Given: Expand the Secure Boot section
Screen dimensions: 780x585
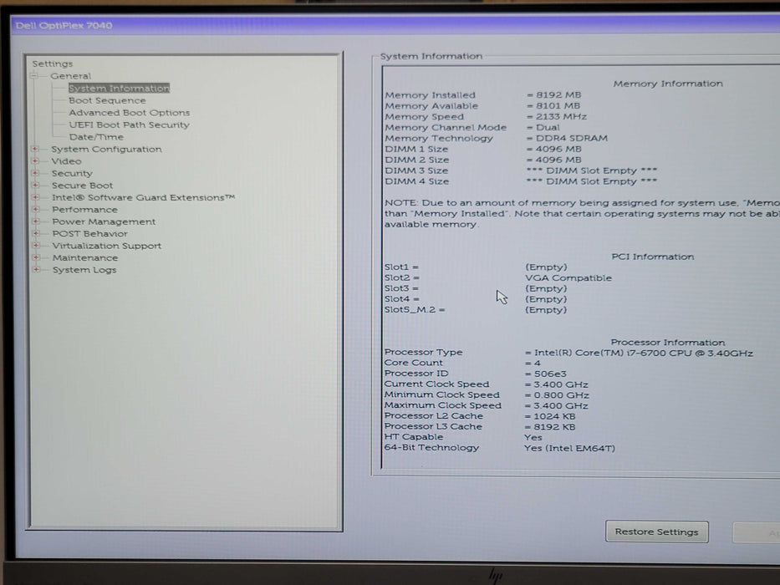Looking at the screenshot, I should pyautogui.click(x=35, y=185).
